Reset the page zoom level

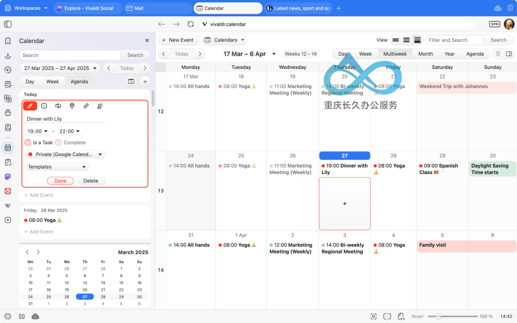coord(417,316)
